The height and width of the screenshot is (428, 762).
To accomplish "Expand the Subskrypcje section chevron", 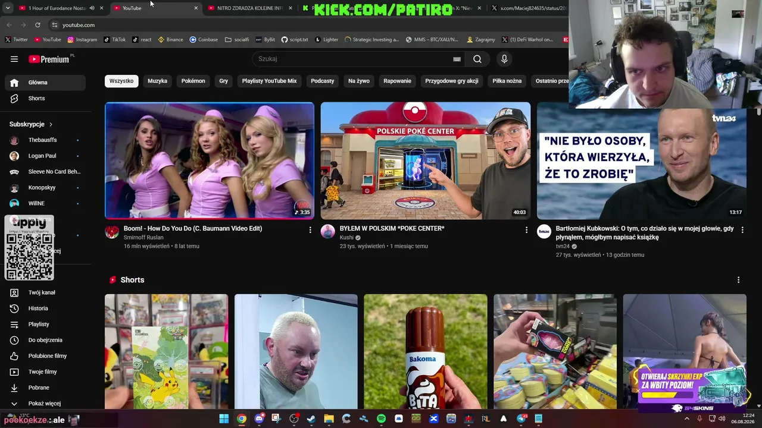I will point(51,124).
